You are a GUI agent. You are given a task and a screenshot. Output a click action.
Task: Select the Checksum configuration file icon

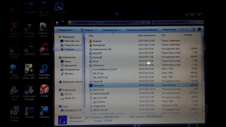pos(91,65)
